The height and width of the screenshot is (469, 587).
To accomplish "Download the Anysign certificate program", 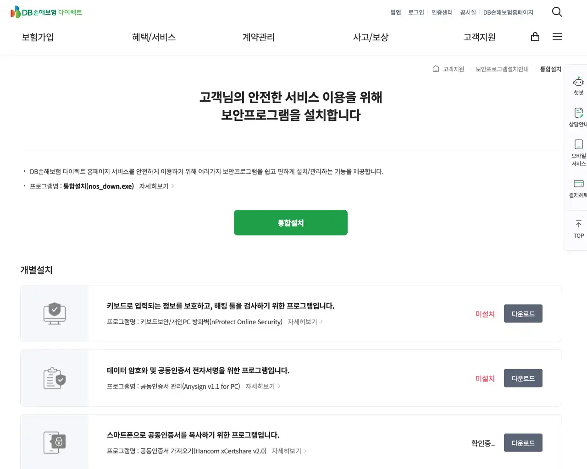I will pos(523,378).
